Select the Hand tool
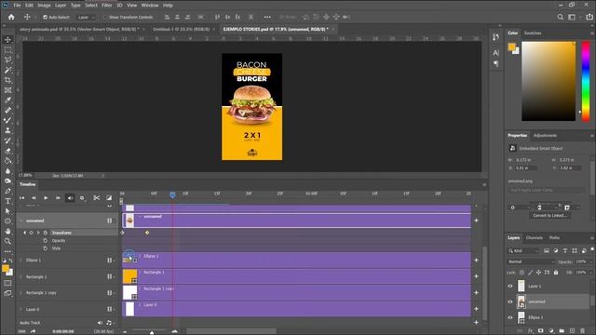The width and height of the screenshot is (596, 335). point(7,231)
